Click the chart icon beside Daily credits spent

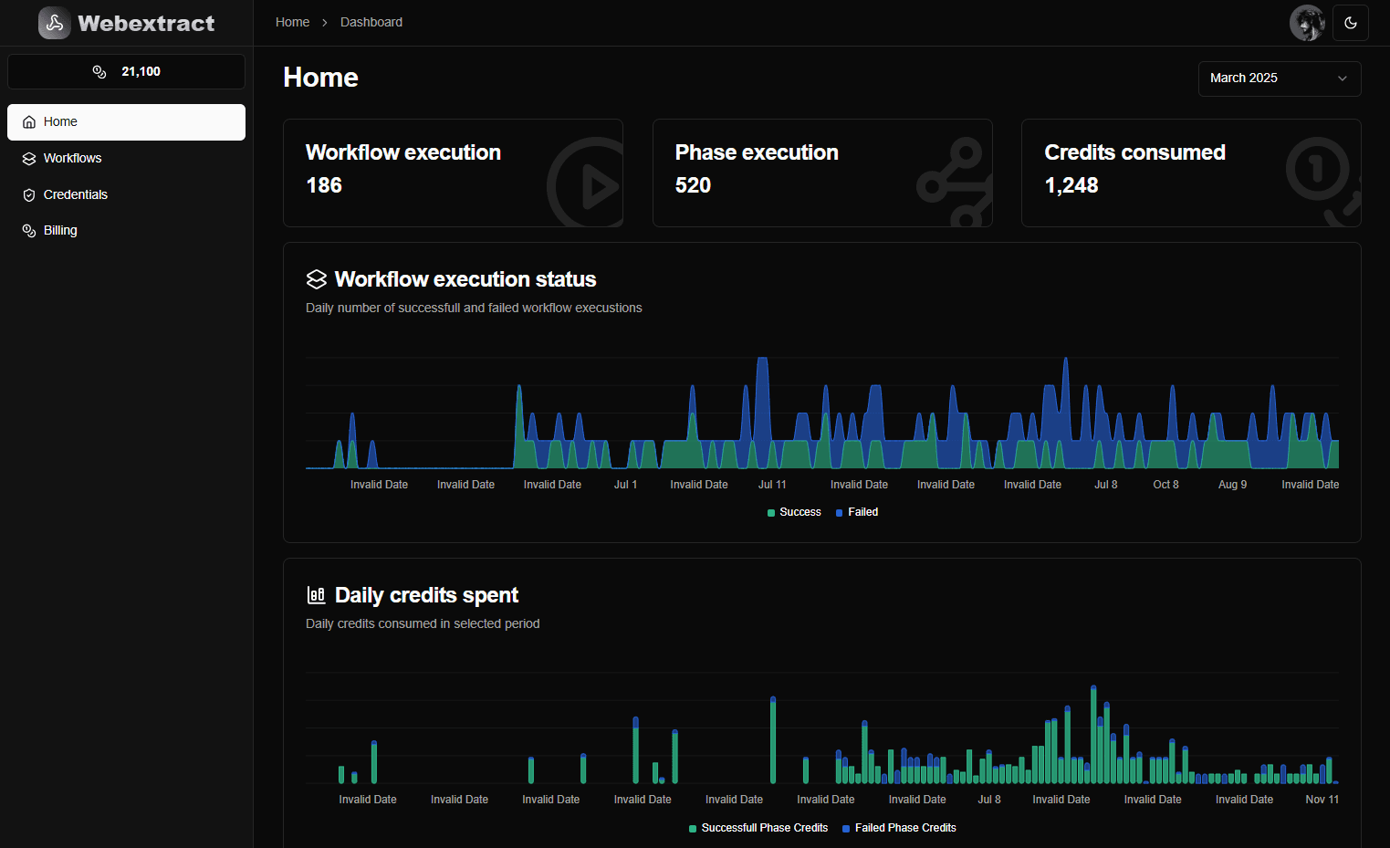click(x=317, y=595)
